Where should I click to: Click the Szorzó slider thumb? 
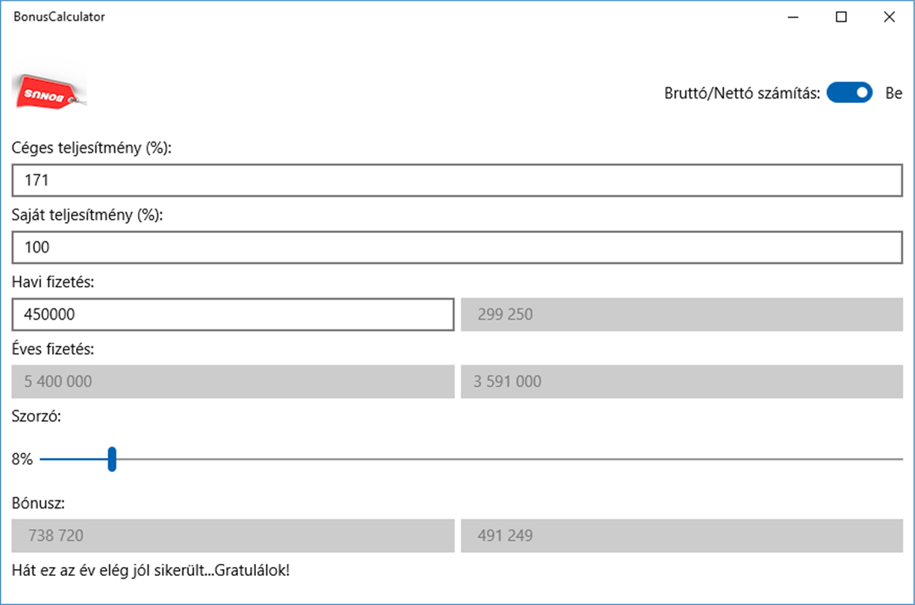(x=112, y=459)
